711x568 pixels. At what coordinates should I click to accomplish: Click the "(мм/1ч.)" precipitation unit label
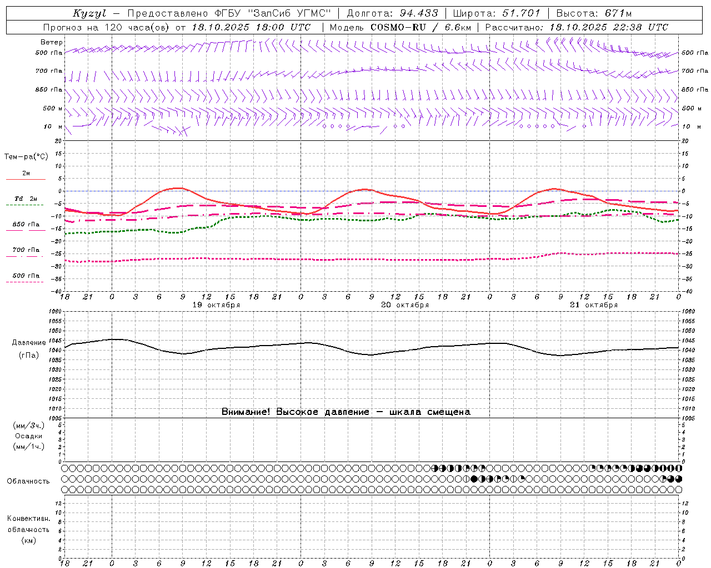tap(29, 447)
